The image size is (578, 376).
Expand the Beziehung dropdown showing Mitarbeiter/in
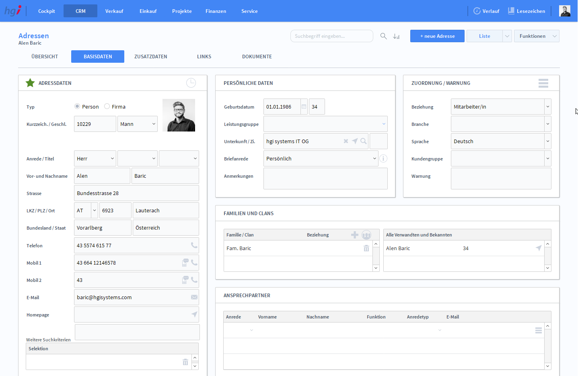point(547,107)
